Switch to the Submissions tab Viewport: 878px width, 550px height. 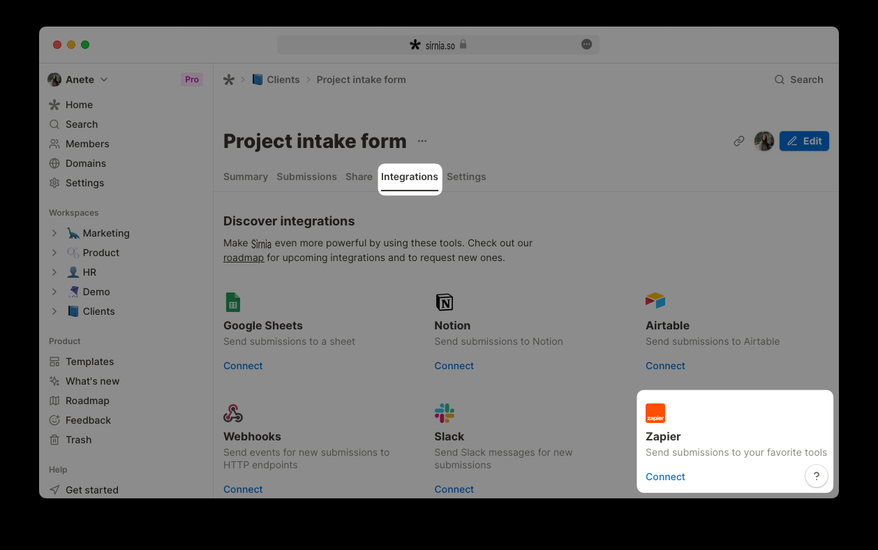coord(307,177)
